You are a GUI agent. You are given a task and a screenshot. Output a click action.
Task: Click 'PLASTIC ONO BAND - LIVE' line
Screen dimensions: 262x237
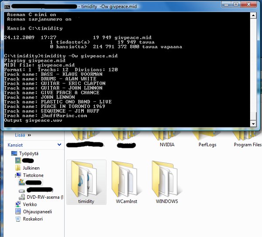click(58, 102)
